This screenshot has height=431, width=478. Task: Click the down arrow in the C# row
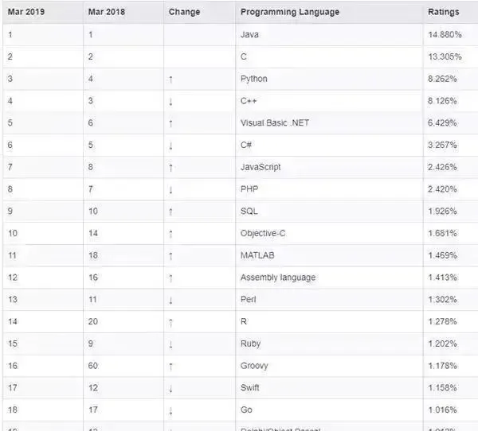(170, 146)
